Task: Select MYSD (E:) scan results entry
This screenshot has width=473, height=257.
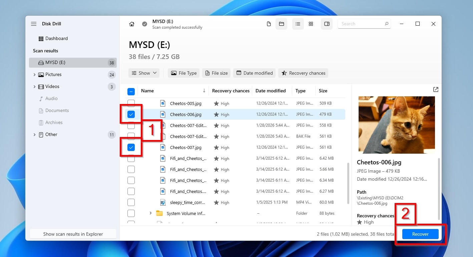Action: tap(73, 63)
